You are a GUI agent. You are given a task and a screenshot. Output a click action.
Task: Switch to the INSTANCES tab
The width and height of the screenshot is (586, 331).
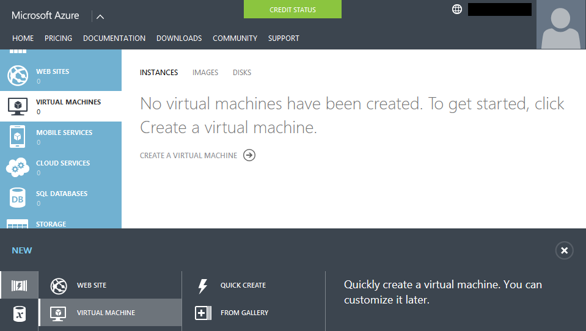pyautogui.click(x=159, y=73)
